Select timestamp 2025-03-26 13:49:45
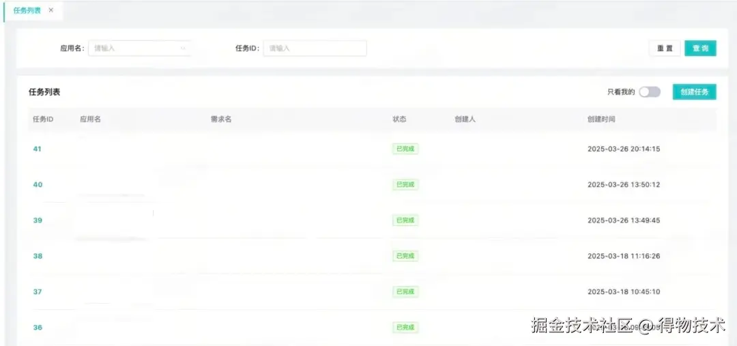The image size is (737, 346). pyautogui.click(x=624, y=220)
